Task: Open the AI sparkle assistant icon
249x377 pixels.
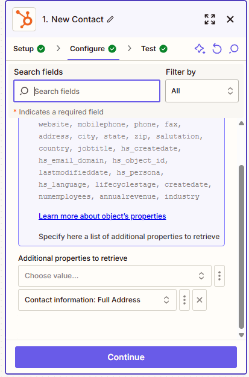Action: point(200,49)
